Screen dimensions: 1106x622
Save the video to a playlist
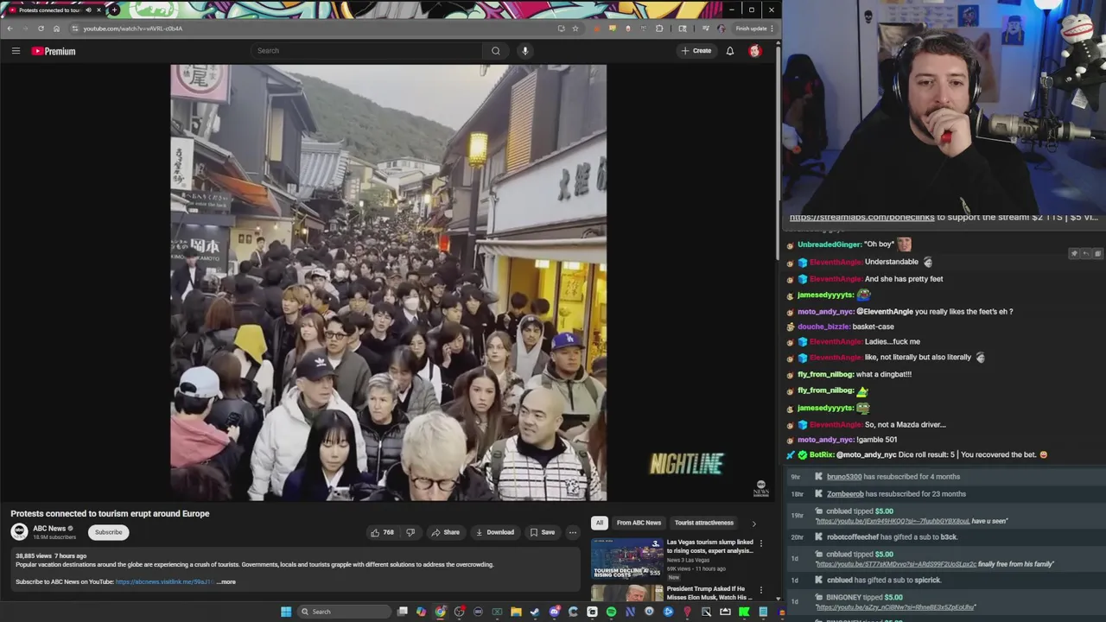[x=543, y=532]
